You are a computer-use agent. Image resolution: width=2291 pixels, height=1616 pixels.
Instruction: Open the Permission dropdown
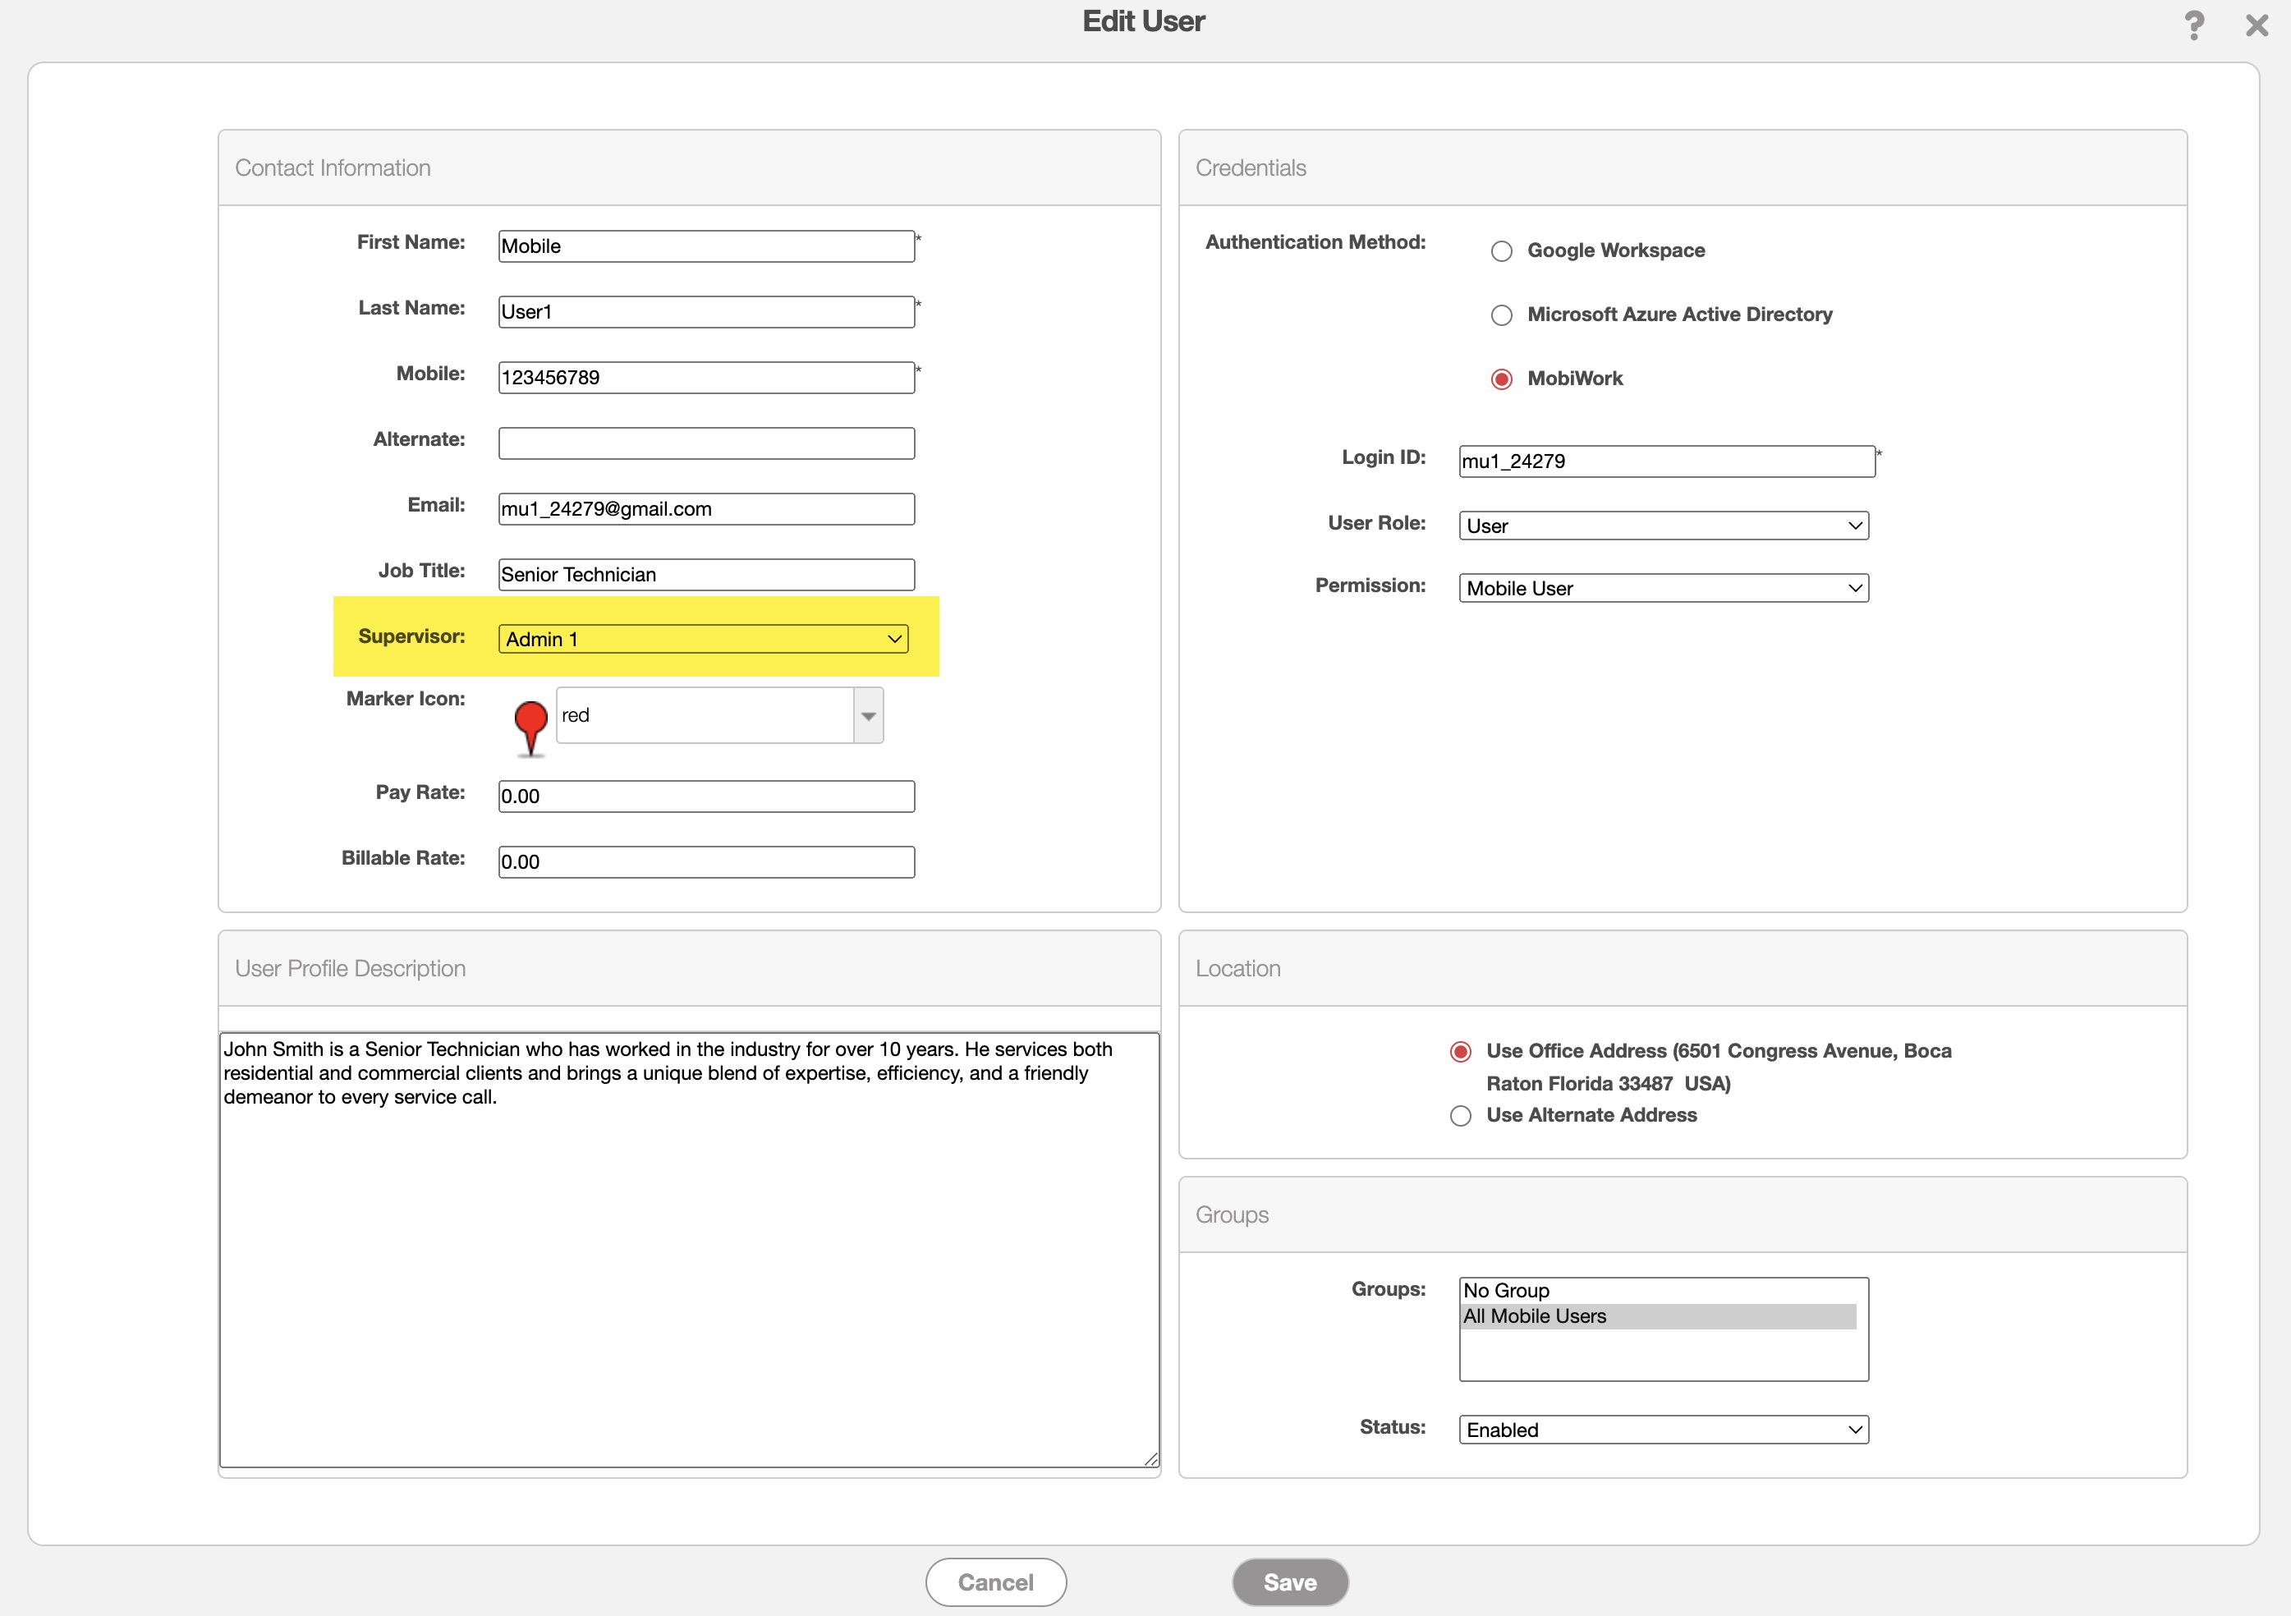click(x=1662, y=589)
